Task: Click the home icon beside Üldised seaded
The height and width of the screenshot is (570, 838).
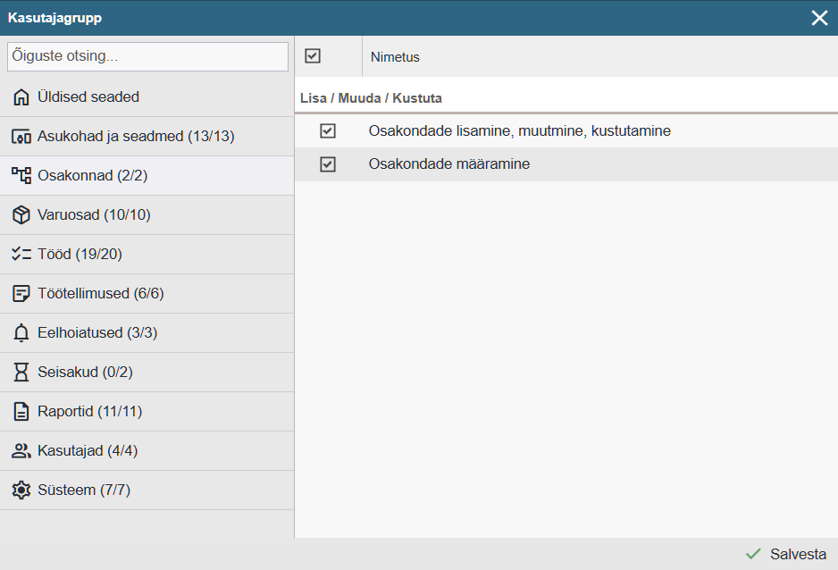Action: (21, 97)
